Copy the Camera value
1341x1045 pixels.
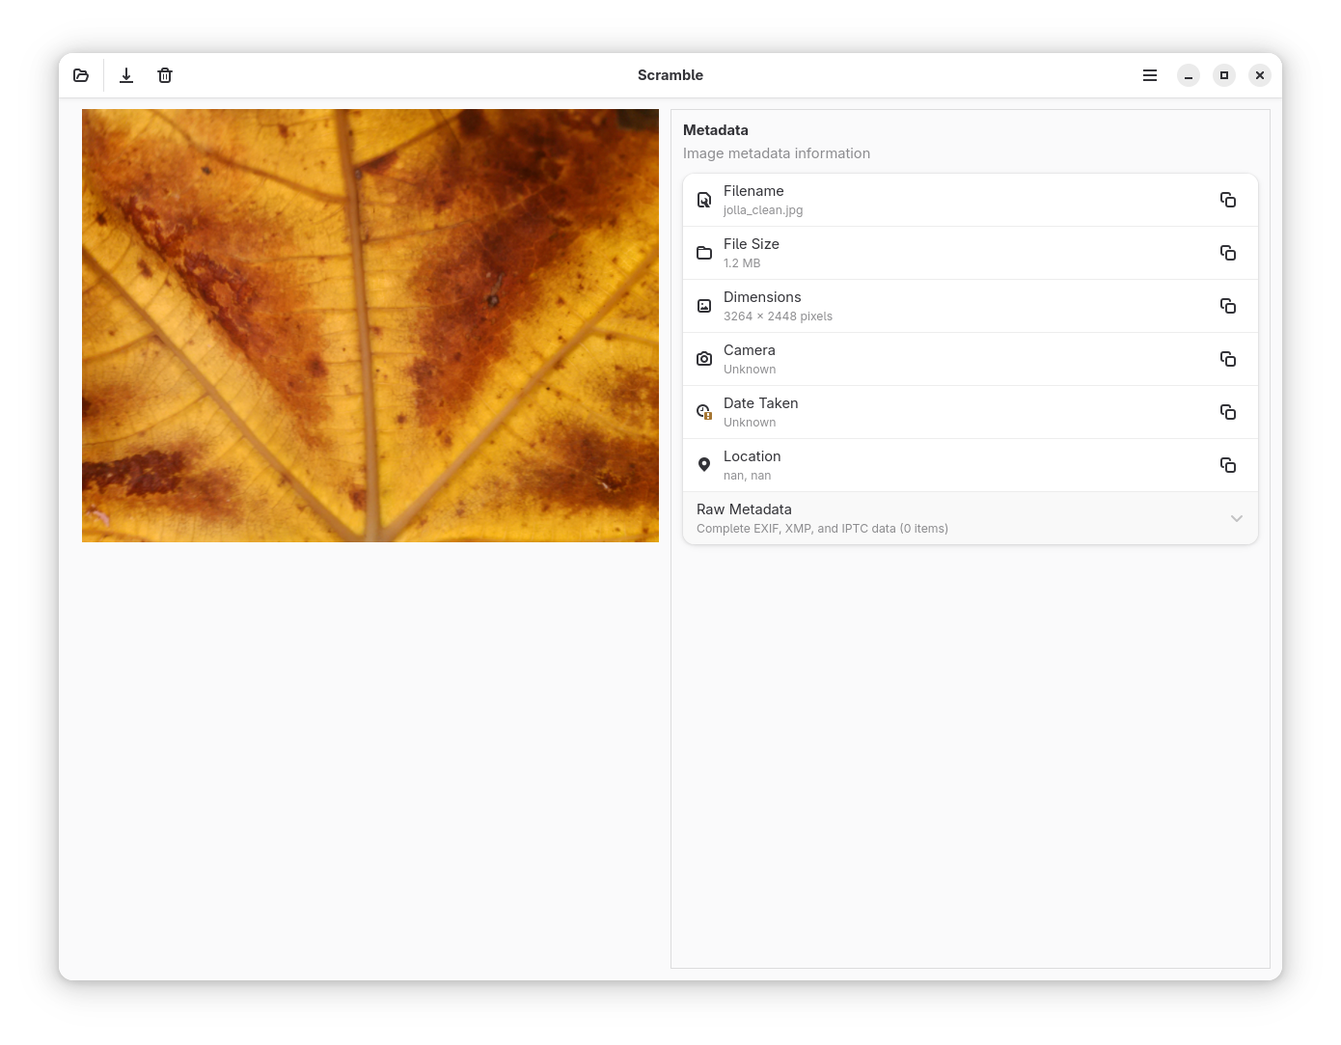coord(1228,359)
